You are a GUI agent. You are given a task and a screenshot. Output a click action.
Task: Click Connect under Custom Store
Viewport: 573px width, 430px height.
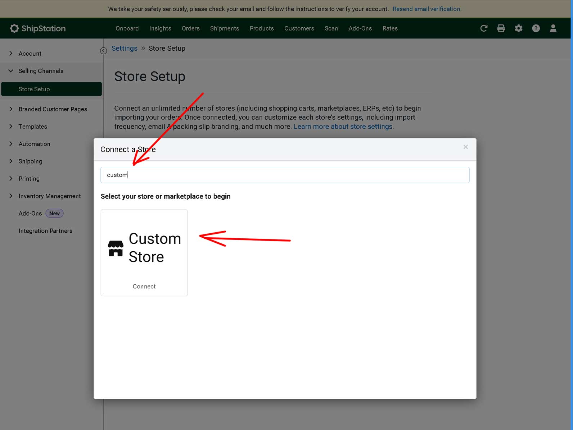pos(144,287)
